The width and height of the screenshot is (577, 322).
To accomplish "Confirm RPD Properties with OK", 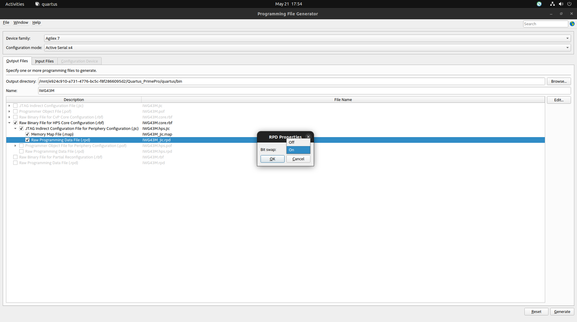I will point(272,159).
